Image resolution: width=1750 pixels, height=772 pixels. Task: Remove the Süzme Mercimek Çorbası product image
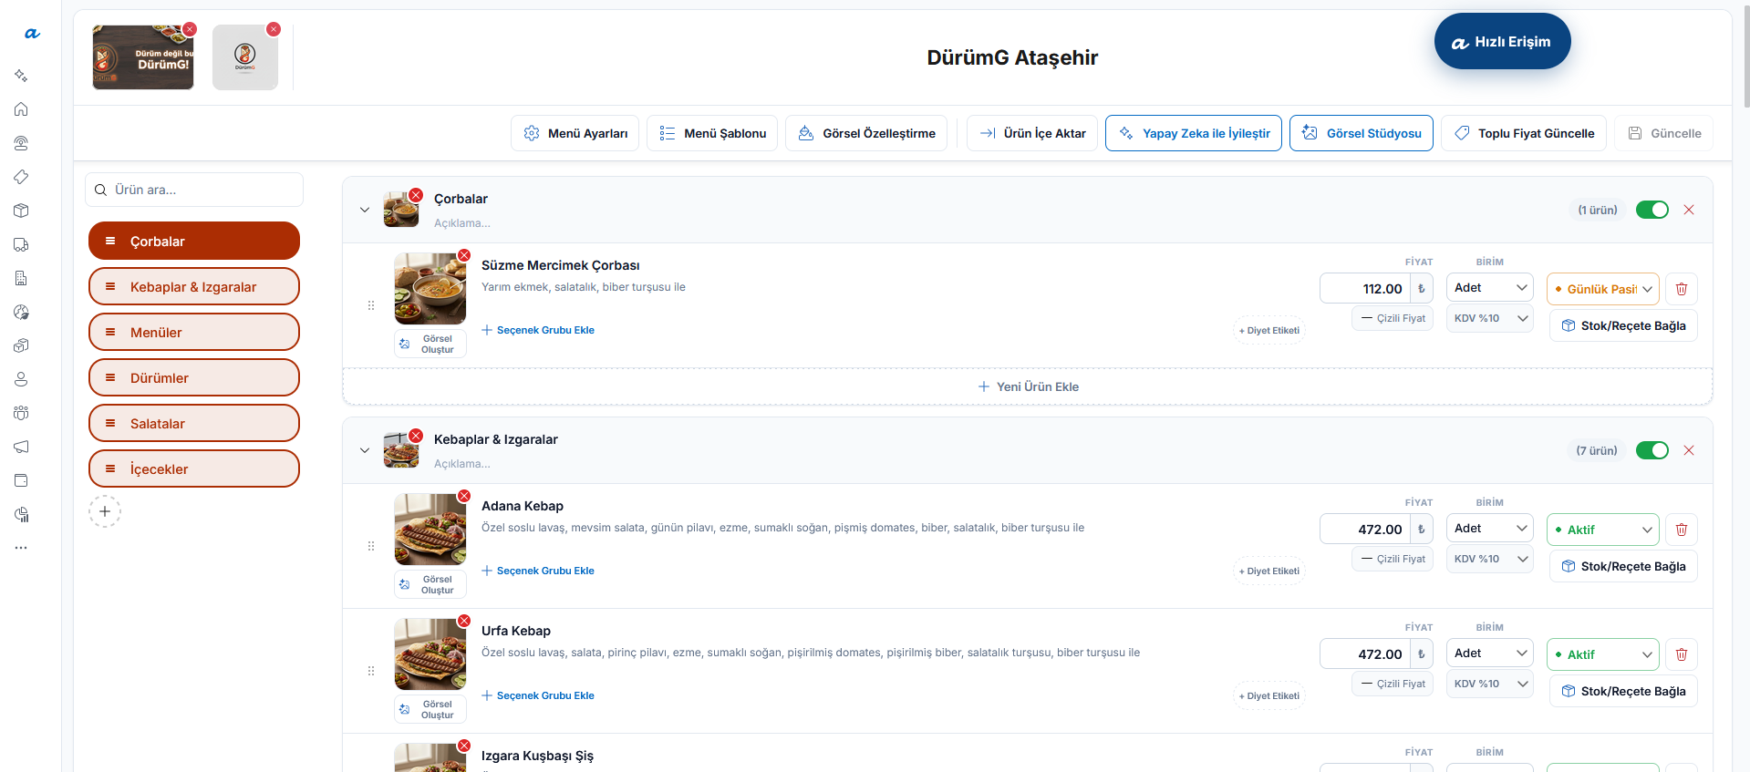464,255
